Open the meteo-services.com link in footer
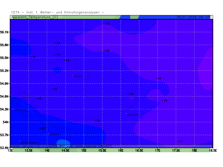Screen dimensions: 223x167 (x=26, y=146)
